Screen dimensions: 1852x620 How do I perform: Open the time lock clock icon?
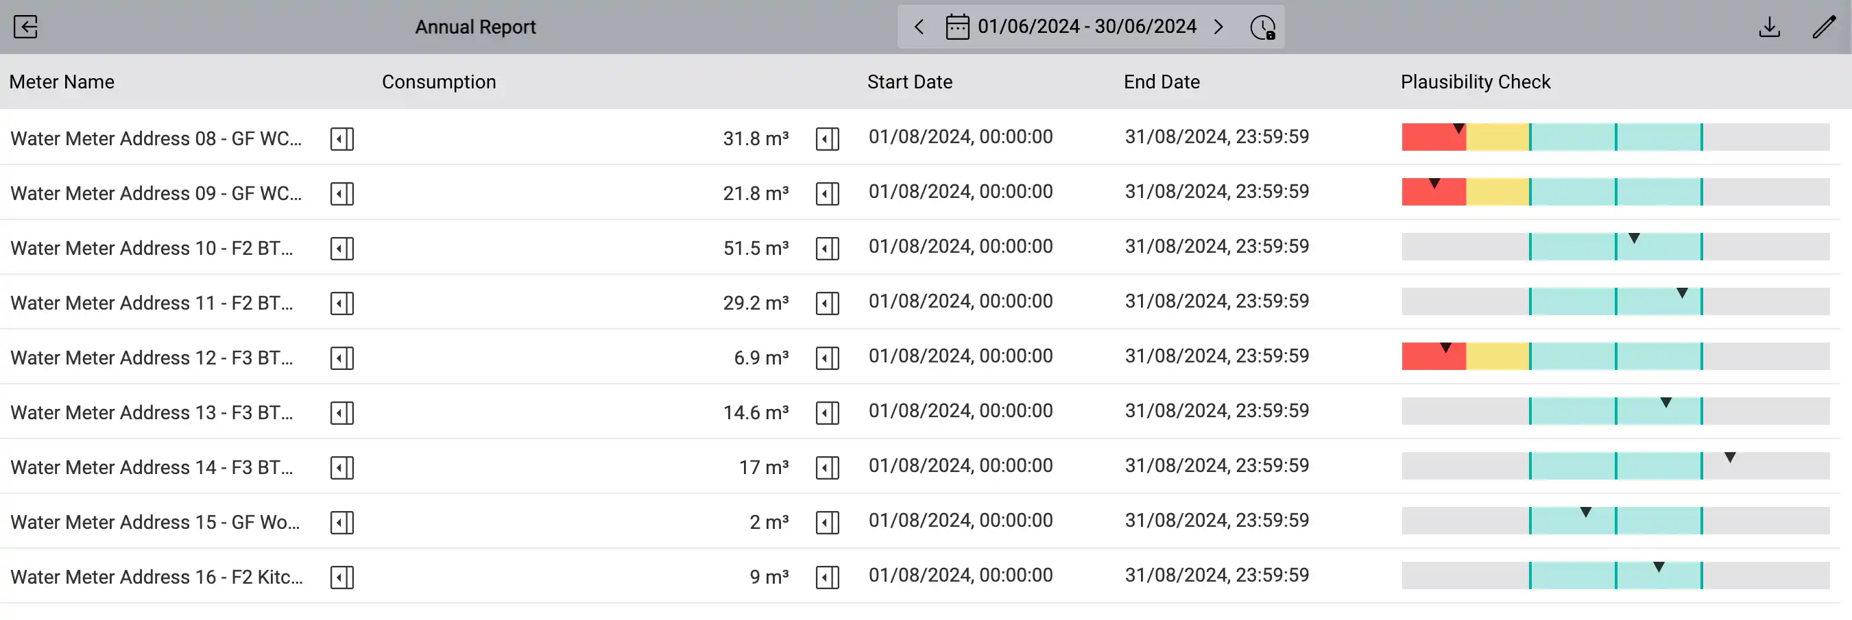[1262, 27]
